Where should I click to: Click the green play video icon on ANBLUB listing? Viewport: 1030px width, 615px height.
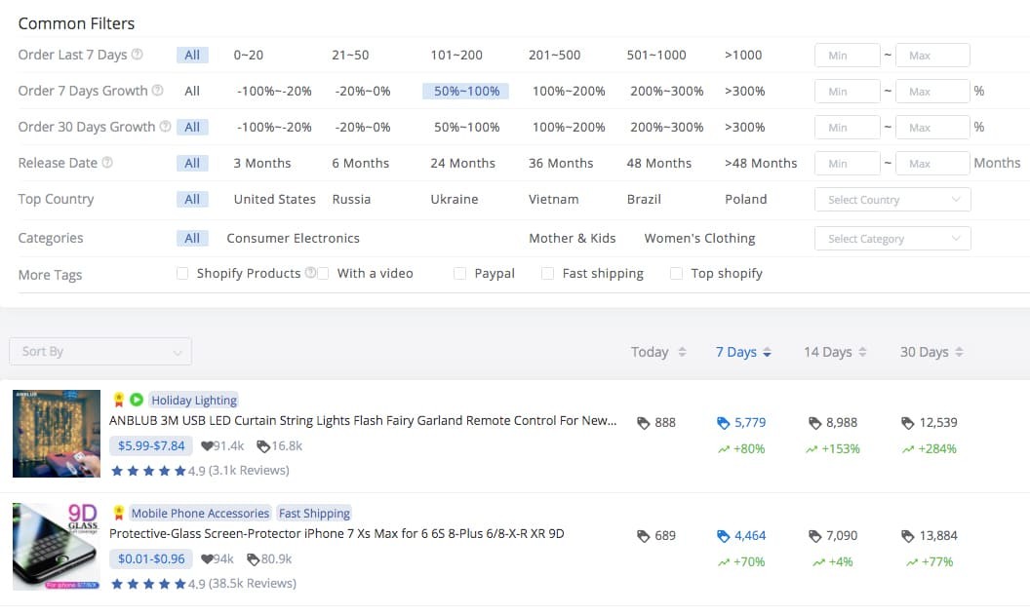[x=137, y=400]
